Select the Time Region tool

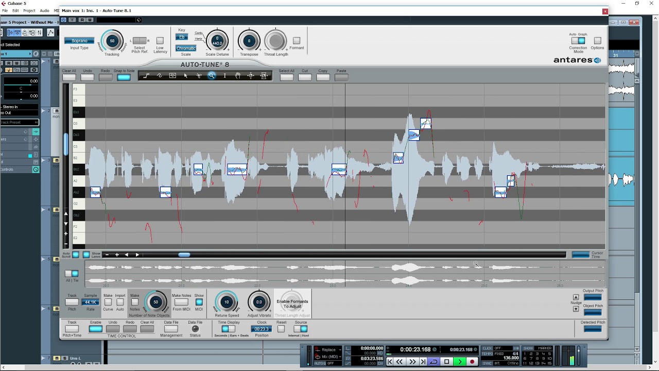coord(264,76)
